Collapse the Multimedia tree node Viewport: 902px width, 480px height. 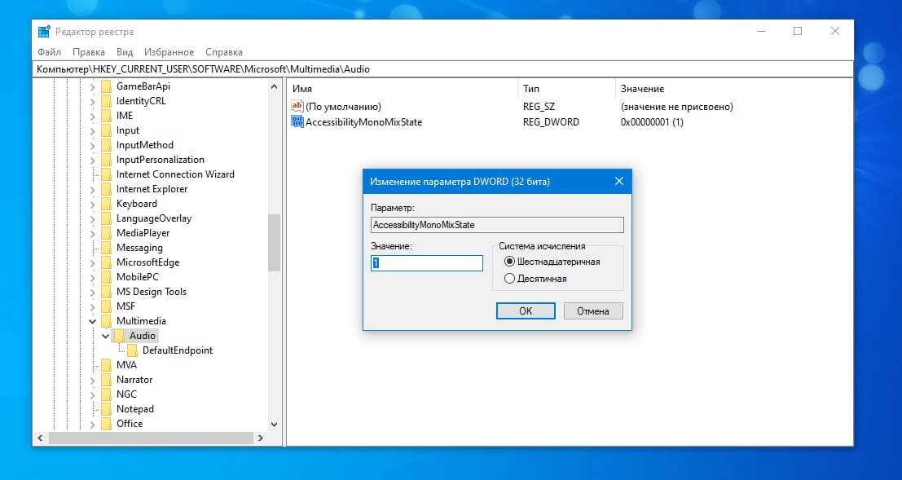92,321
